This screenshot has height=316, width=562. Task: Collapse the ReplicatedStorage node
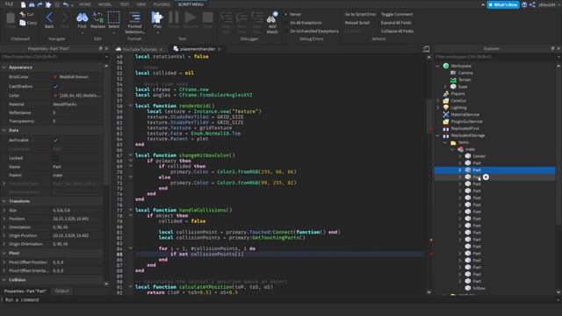(x=438, y=135)
